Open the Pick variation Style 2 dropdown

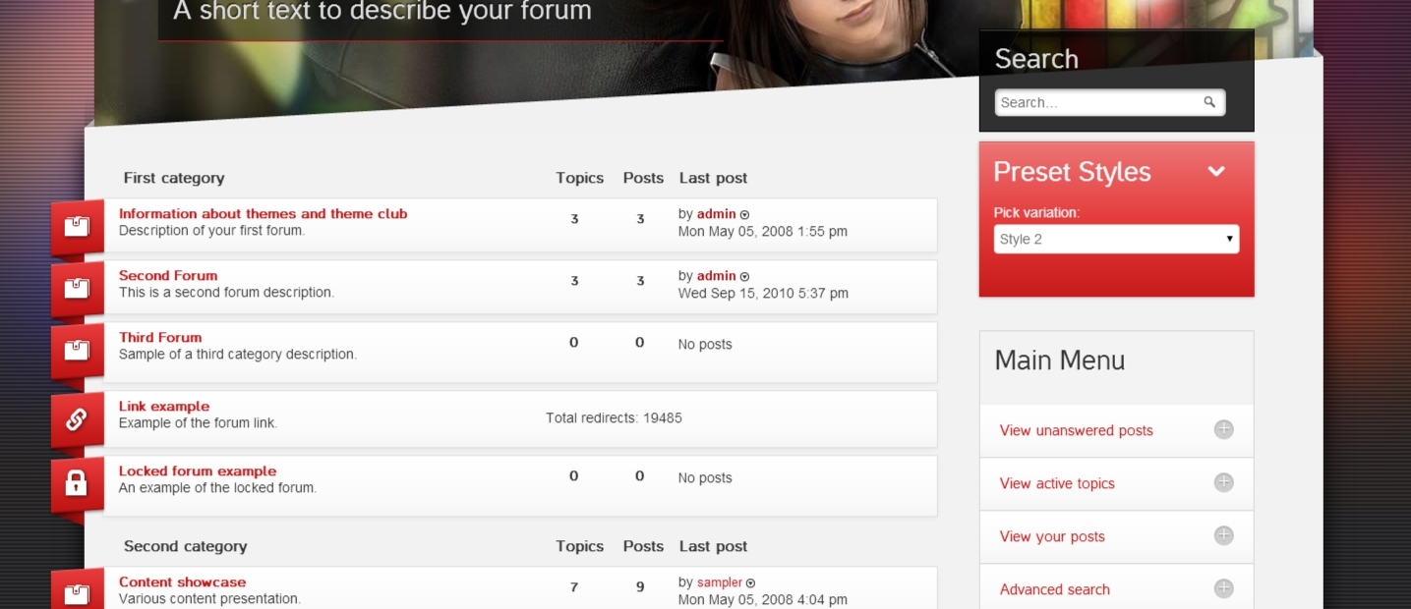point(1116,239)
